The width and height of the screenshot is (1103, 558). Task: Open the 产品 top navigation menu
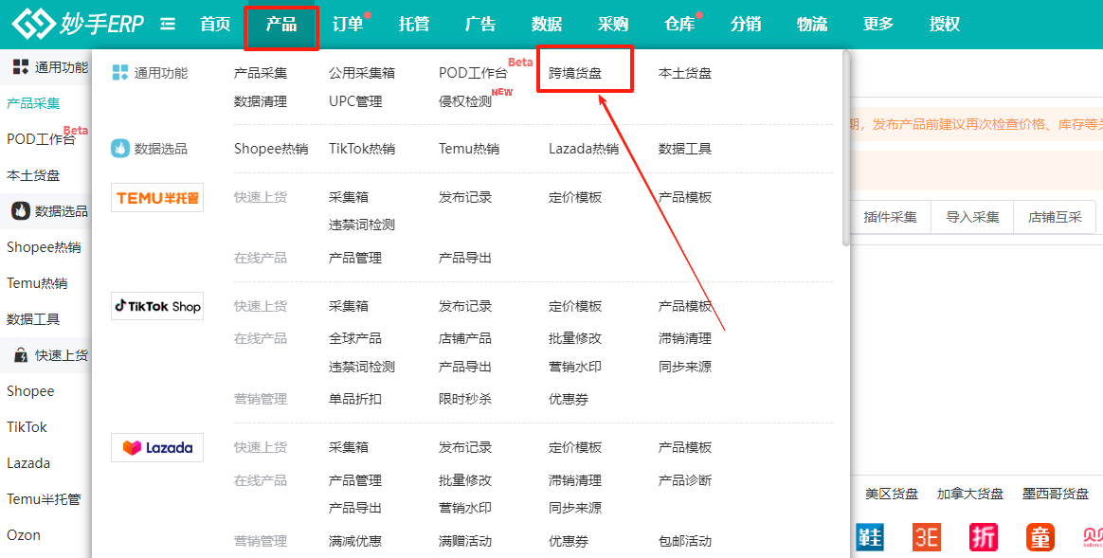pos(281,24)
